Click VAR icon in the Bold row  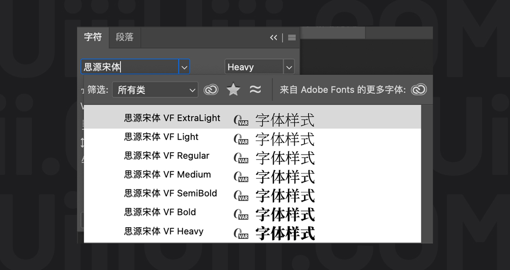pyautogui.click(x=241, y=214)
